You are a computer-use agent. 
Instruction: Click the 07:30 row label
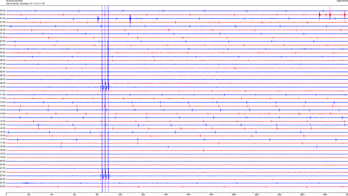click(3, 68)
